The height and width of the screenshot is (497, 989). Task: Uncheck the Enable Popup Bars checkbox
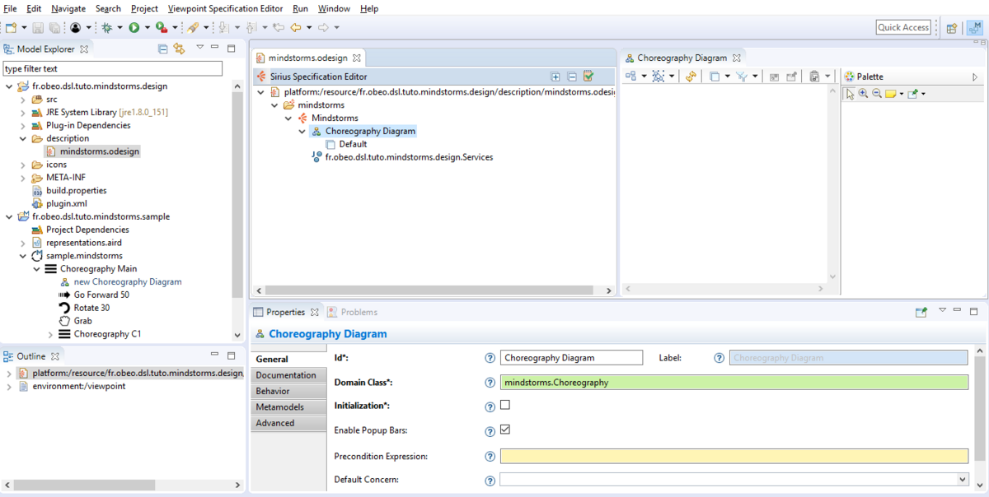pos(505,430)
